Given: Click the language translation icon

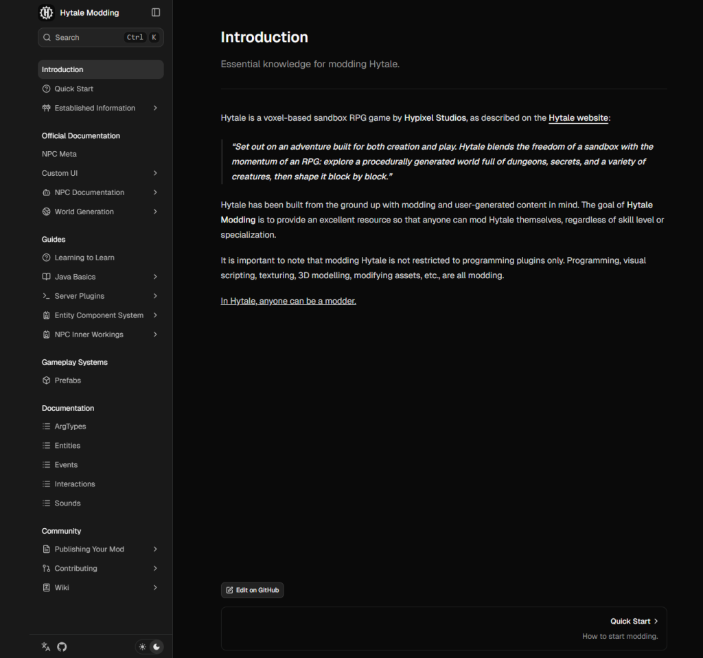Looking at the screenshot, I should (x=46, y=646).
